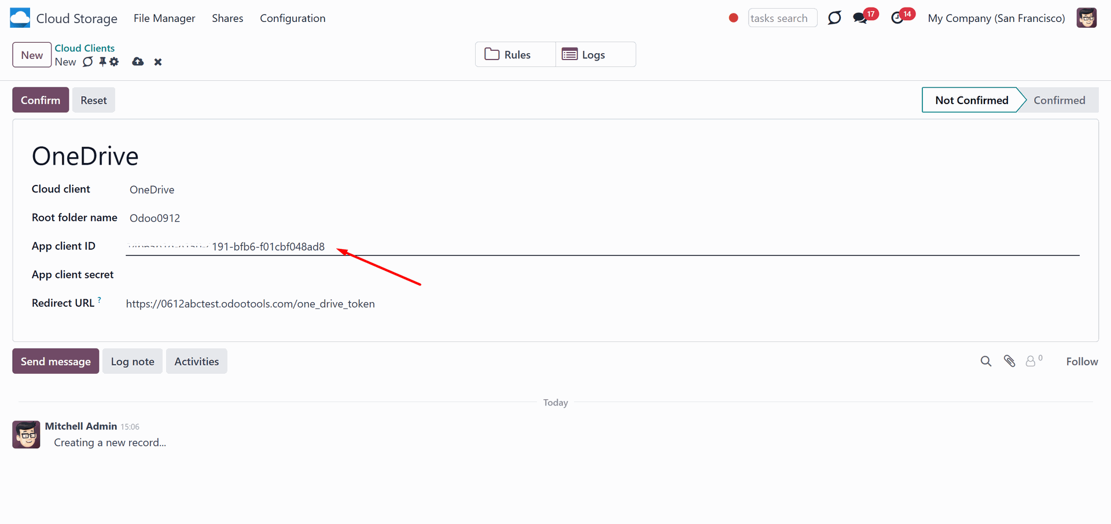1111x524 pixels.
Task: Open the Rules smart button
Action: click(516, 54)
